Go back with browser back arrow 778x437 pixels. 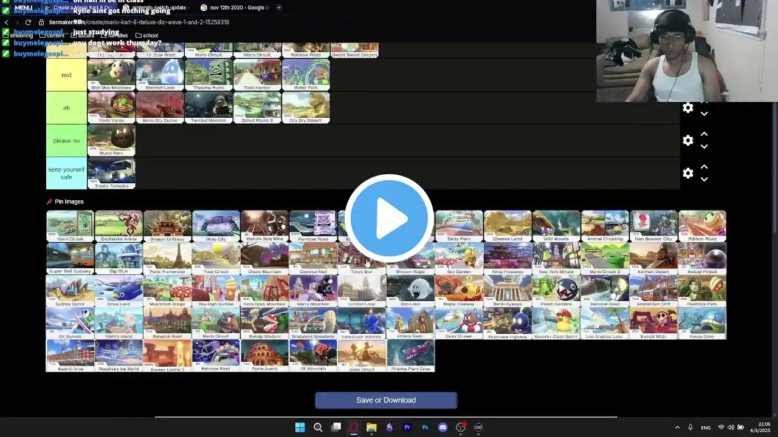click(x=7, y=22)
